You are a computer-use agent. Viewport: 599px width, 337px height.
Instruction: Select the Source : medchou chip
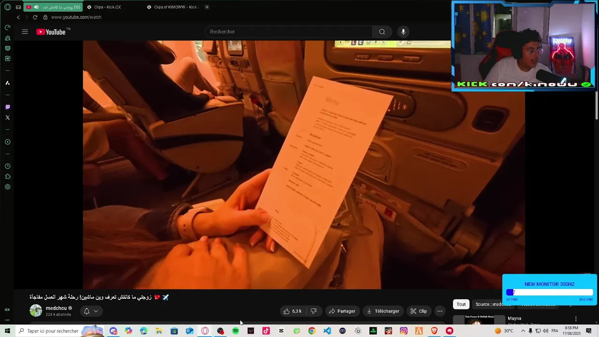(x=493, y=304)
